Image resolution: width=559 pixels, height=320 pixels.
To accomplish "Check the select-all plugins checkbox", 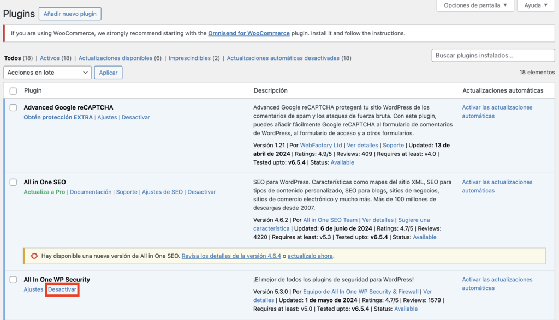I will tap(14, 90).
